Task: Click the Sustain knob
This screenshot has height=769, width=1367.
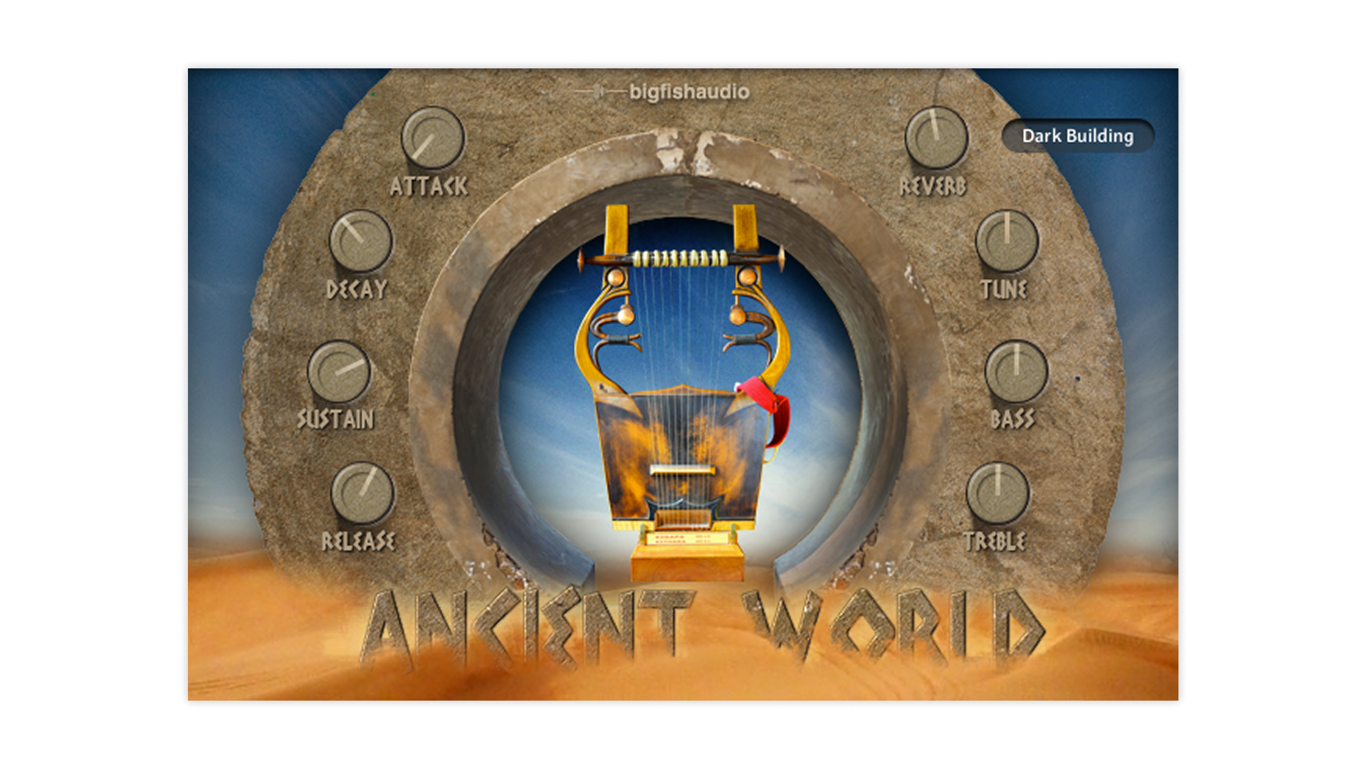Action: click(x=339, y=372)
